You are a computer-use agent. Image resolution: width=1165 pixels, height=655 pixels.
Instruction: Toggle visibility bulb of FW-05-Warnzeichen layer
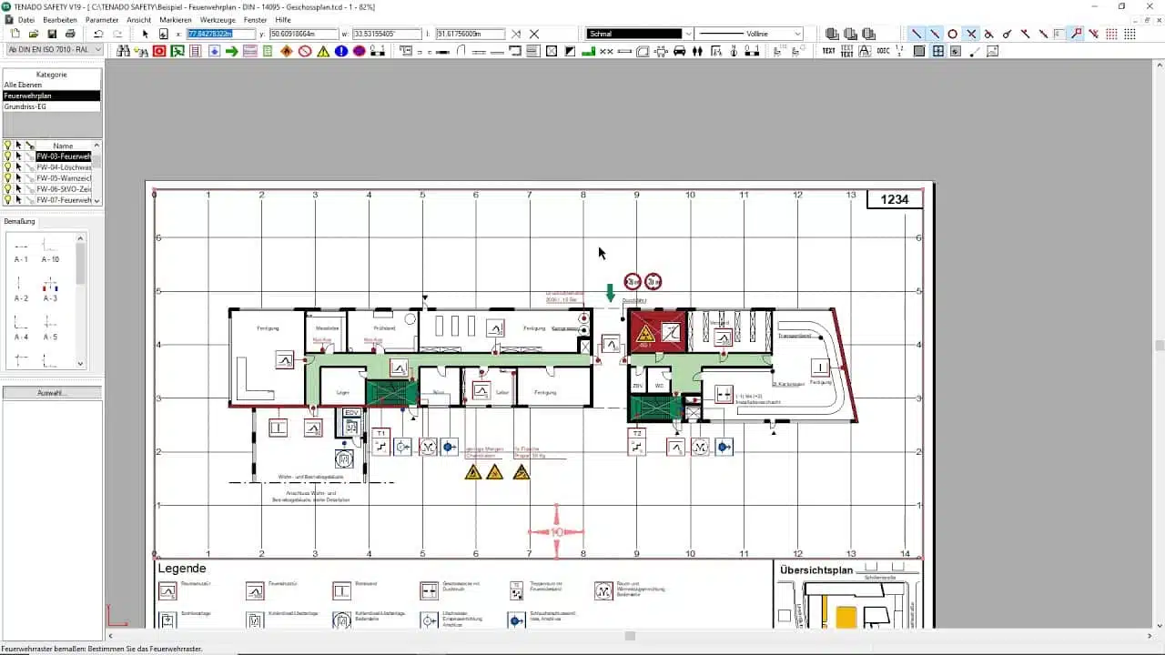pos(8,178)
